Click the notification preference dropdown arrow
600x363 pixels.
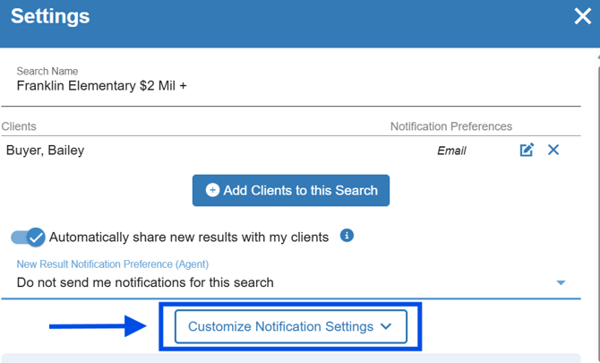[x=561, y=282]
